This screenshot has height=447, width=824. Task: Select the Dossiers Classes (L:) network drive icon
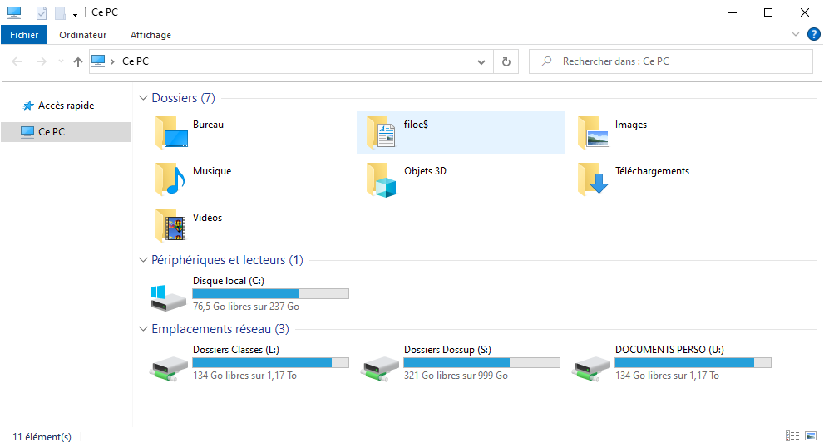pyautogui.click(x=168, y=368)
